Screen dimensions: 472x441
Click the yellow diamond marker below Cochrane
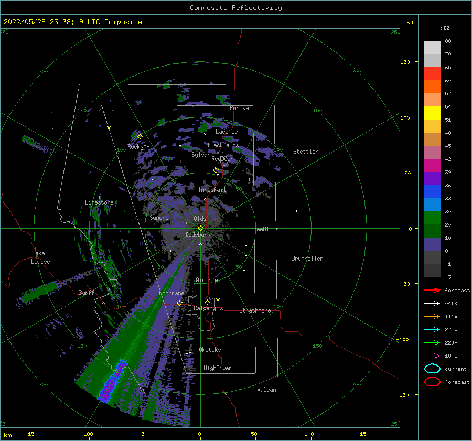click(x=179, y=303)
